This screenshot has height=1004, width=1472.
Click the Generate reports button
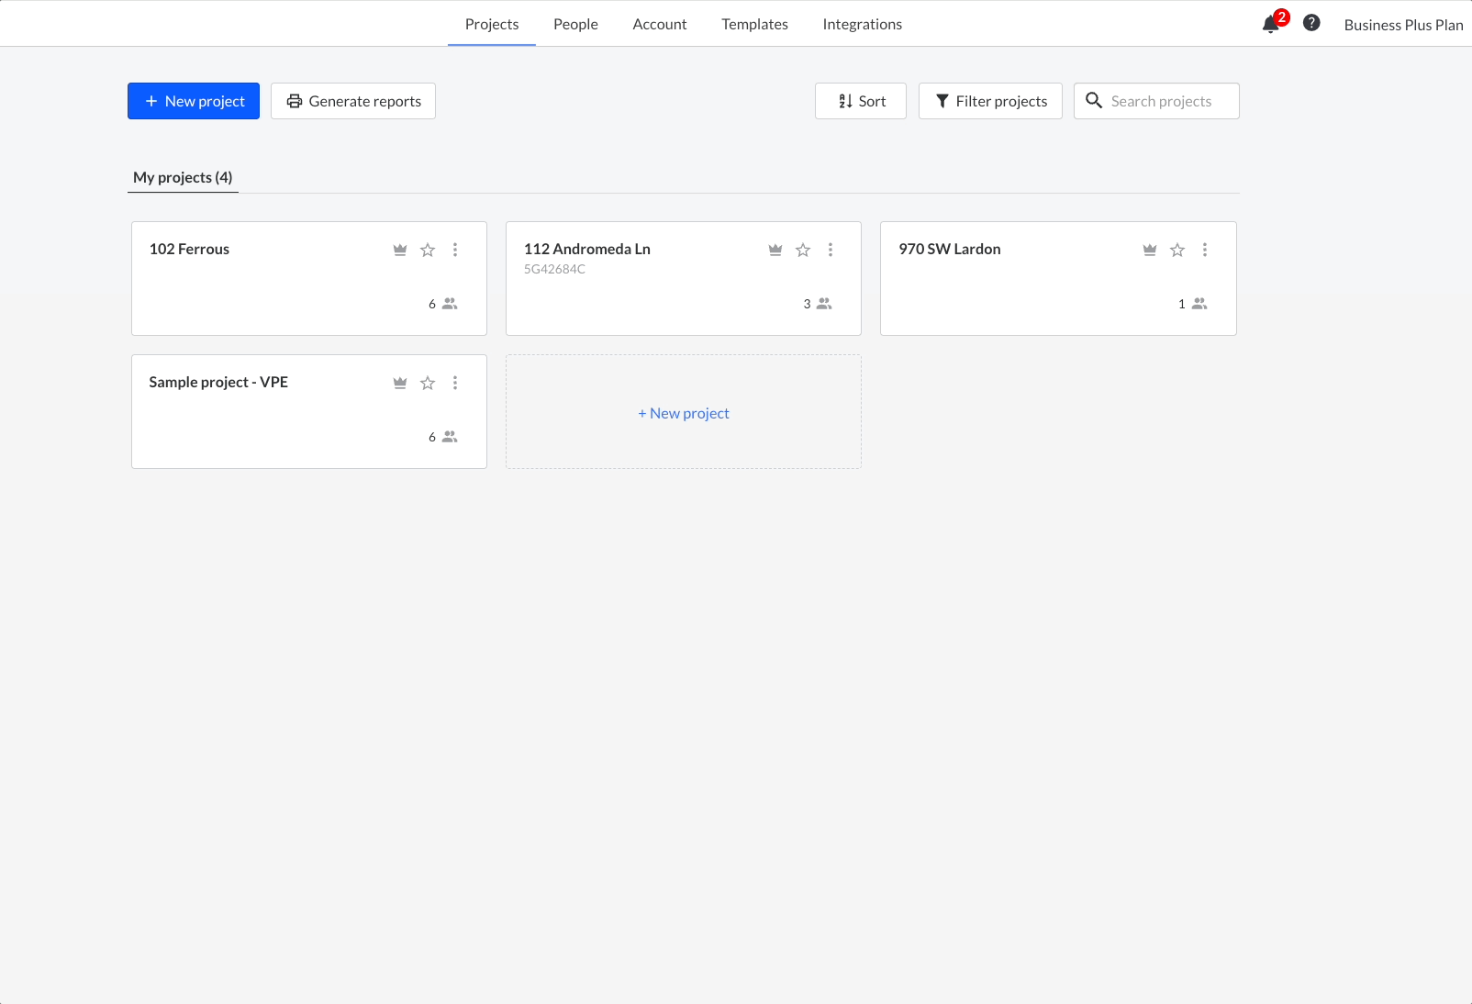coord(353,101)
